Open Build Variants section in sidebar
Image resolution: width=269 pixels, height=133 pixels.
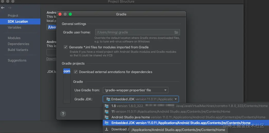pos(18,50)
